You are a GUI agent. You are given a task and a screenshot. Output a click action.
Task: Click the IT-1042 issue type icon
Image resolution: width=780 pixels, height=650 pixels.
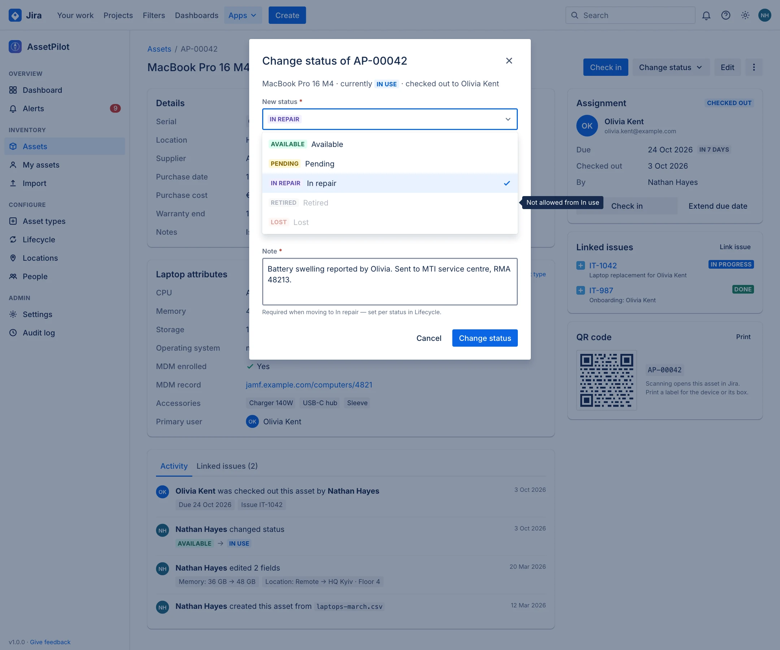coord(581,265)
